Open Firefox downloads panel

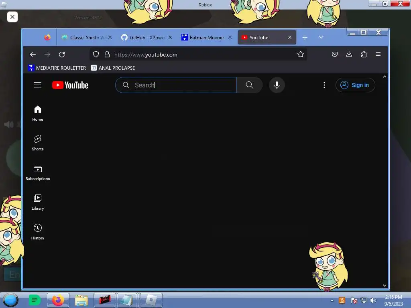point(349,54)
